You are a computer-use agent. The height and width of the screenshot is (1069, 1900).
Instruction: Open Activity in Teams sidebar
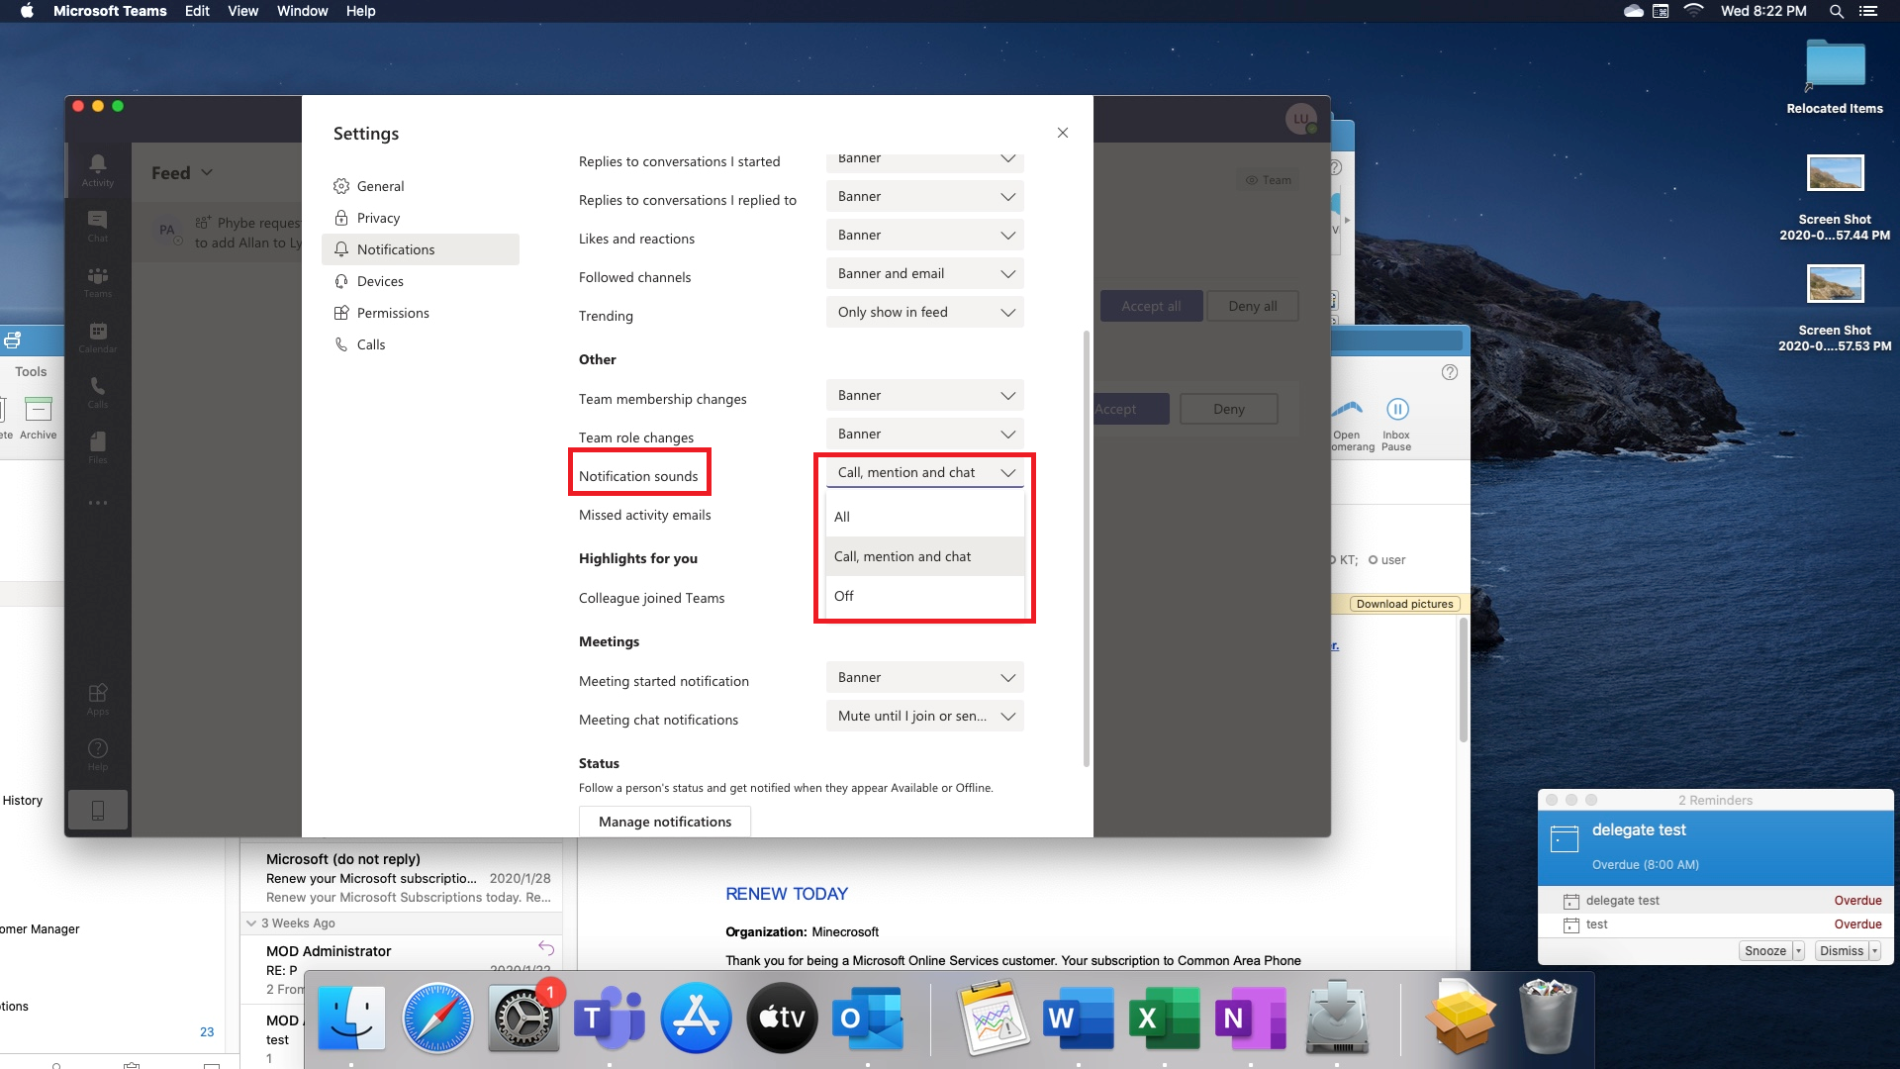(98, 169)
